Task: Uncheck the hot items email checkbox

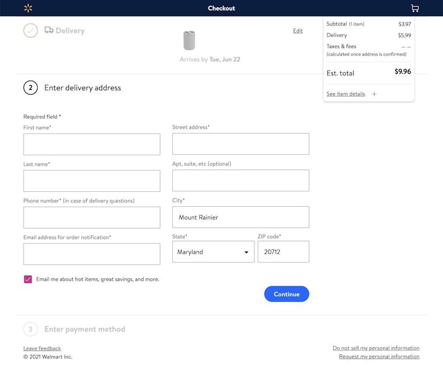Action: [x=28, y=279]
